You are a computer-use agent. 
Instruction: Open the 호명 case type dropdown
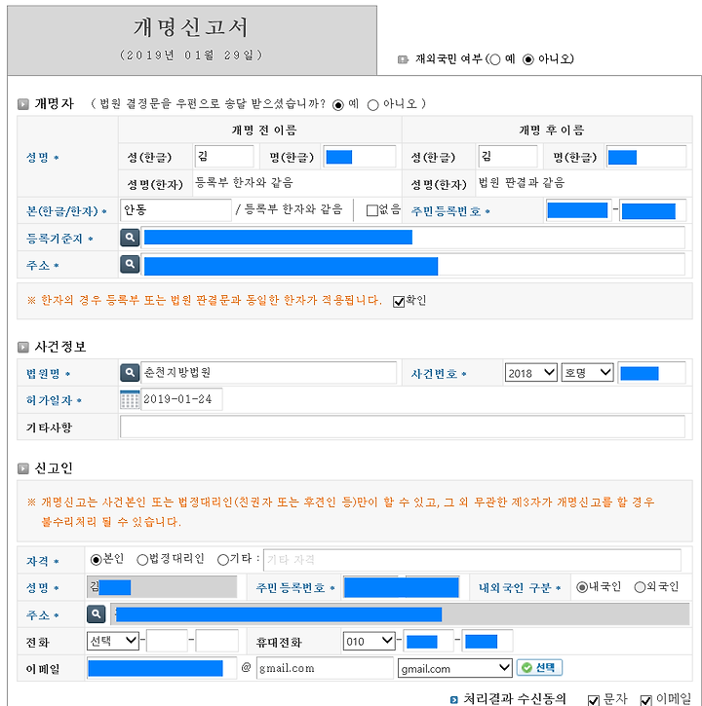coord(587,373)
